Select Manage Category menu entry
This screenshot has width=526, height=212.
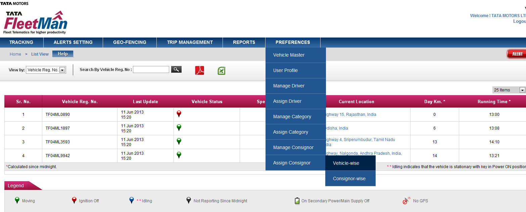tap(296, 117)
